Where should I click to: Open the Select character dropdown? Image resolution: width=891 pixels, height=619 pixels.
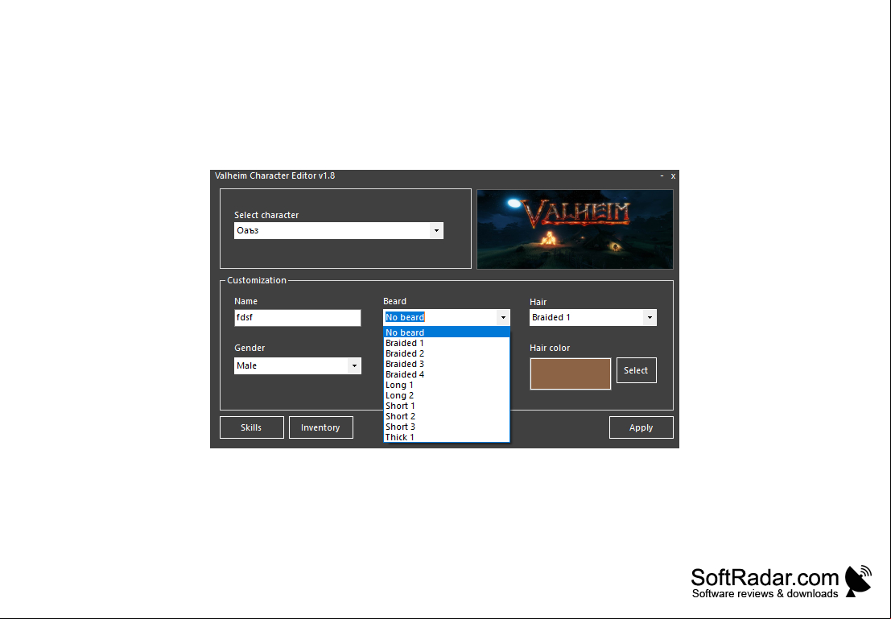339,230
